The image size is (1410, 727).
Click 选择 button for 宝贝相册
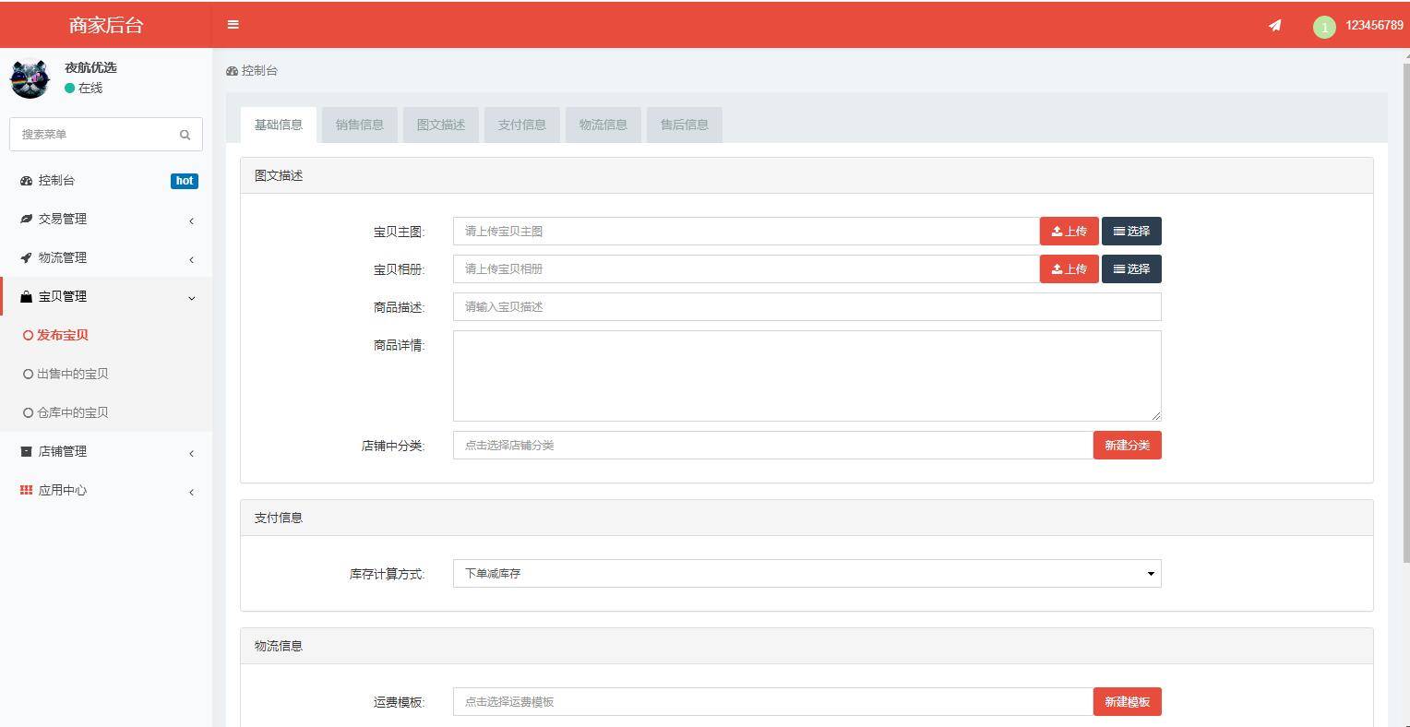[x=1130, y=269]
